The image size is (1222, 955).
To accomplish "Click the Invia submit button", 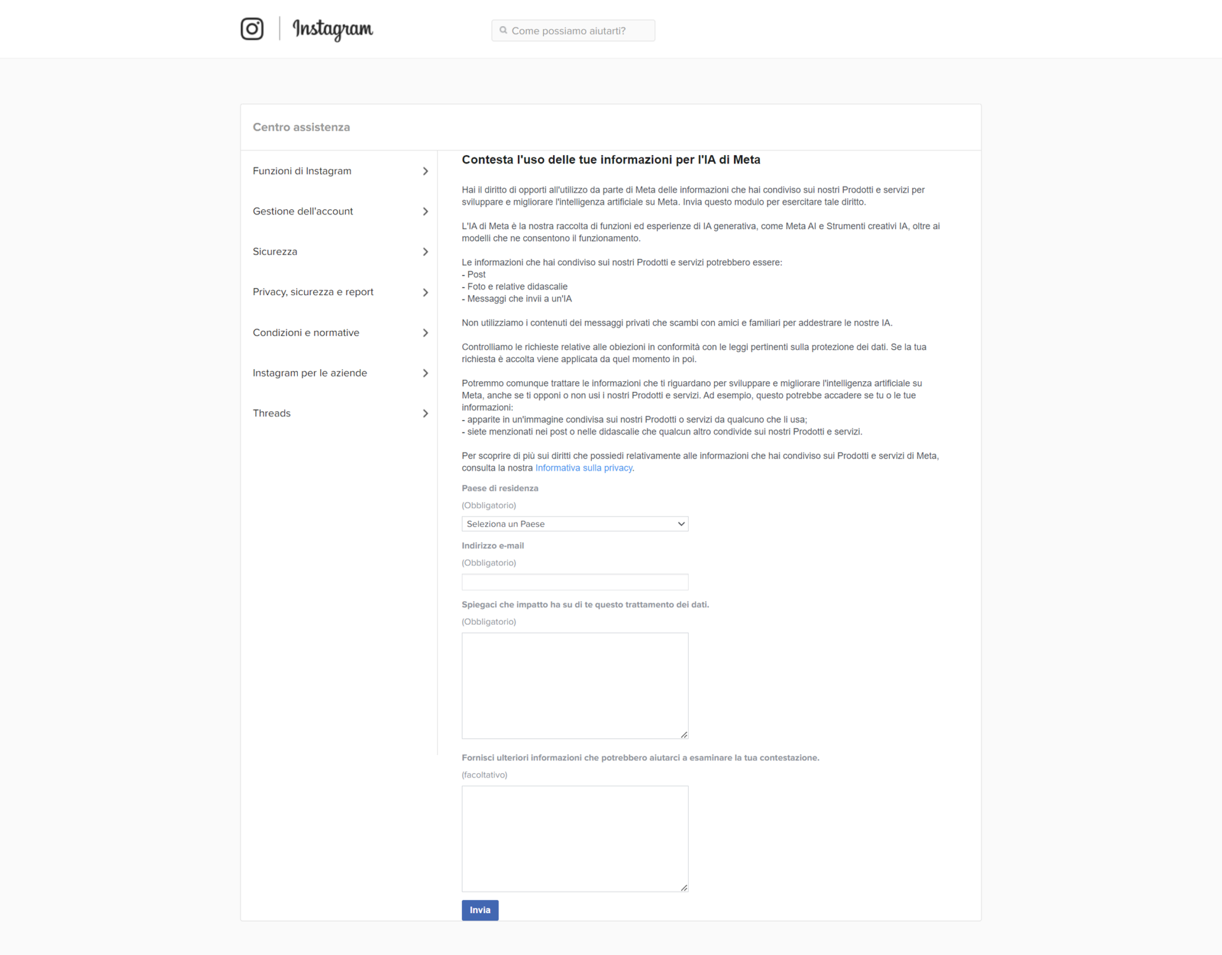I will [480, 909].
